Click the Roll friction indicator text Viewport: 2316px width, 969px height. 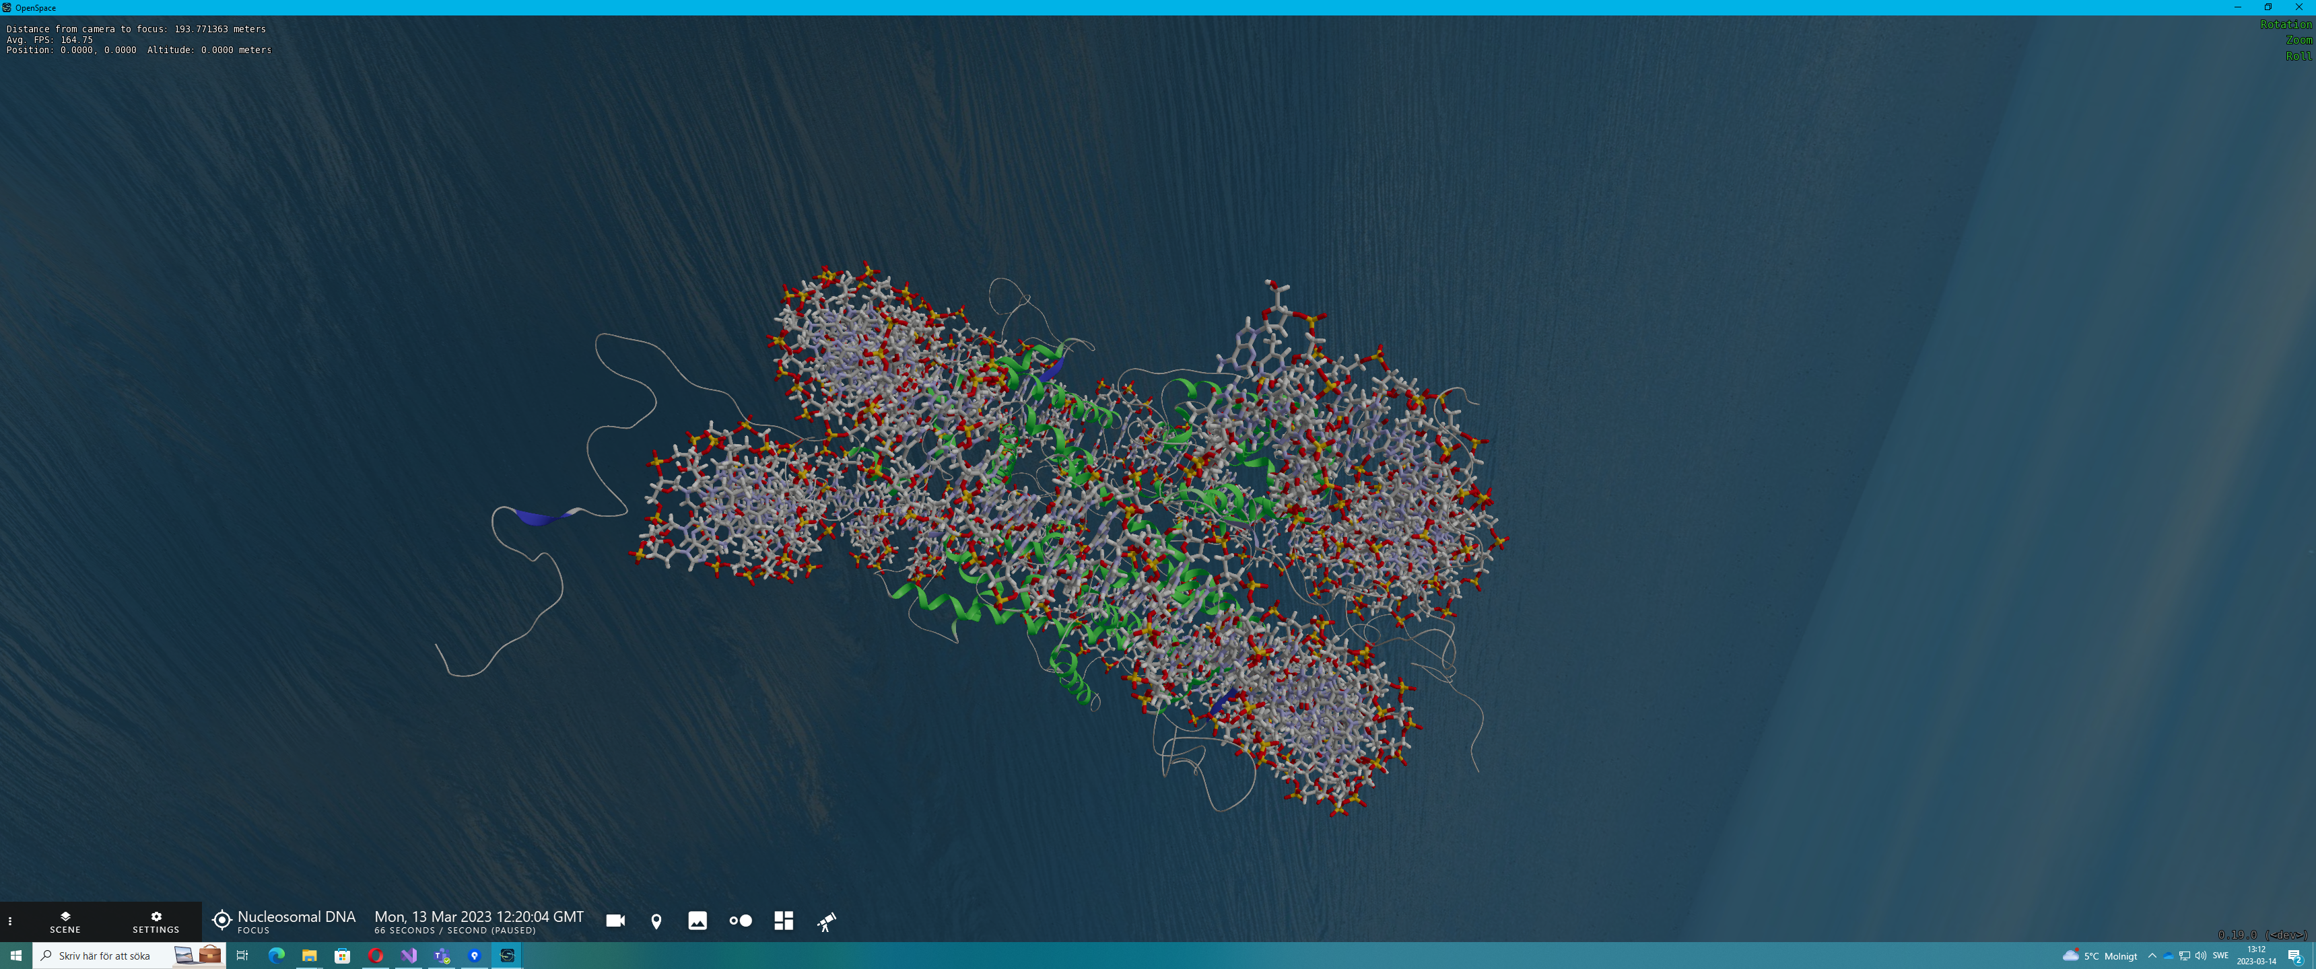(x=2299, y=56)
